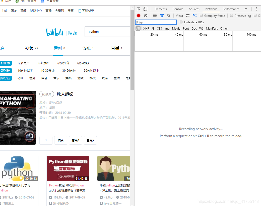This screenshot has width=261, height=206.
Task: Filter requests by Other
Action: (224, 28)
